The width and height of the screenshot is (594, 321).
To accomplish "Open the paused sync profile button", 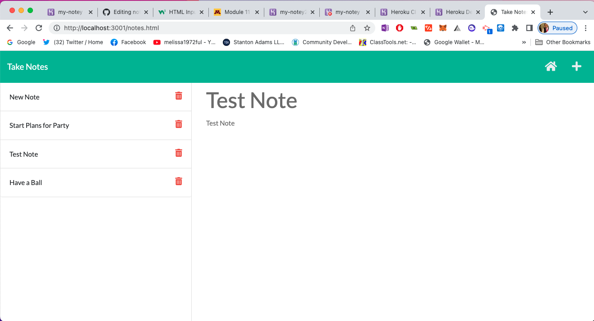I will (557, 27).
